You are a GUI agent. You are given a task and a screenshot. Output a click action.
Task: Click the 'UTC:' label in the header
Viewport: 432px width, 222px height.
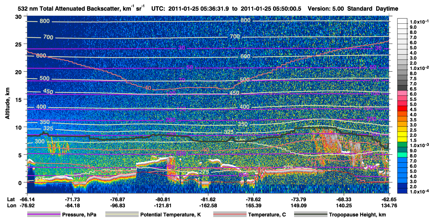point(158,9)
